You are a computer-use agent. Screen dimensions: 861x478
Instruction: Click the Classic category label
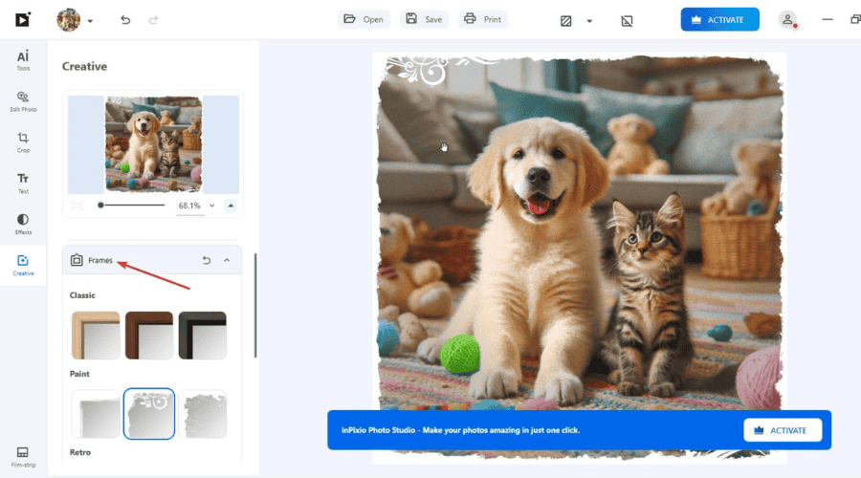click(82, 295)
